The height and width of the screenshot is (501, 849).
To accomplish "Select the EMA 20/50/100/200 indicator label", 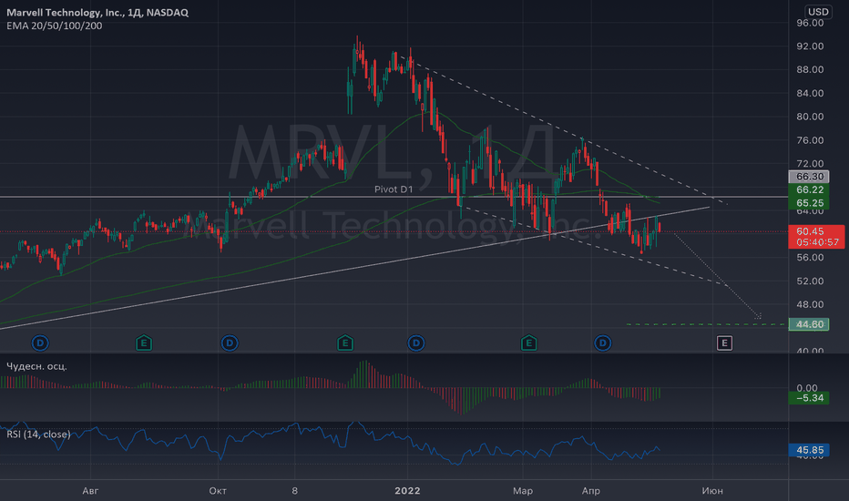I will coord(54,26).
